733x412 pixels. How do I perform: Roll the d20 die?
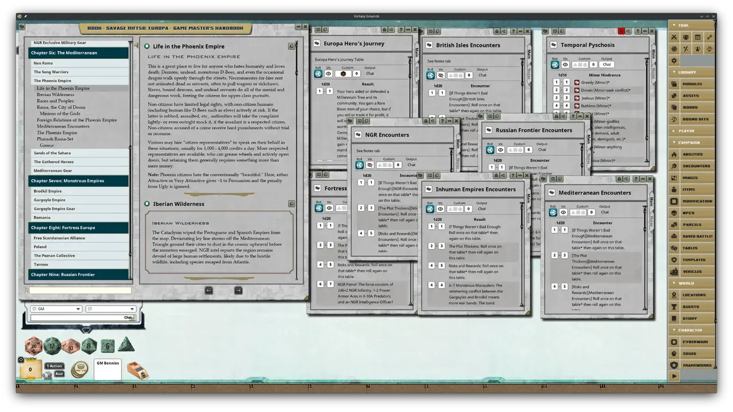point(33,345)
